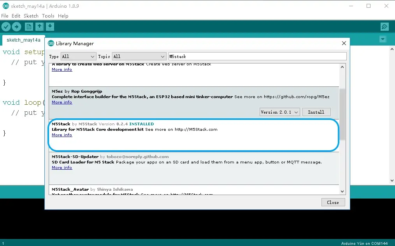Save the sketch with the Save icon
Image resolution: width=395 pixels, height=246 pixels.
pos(50,26)
